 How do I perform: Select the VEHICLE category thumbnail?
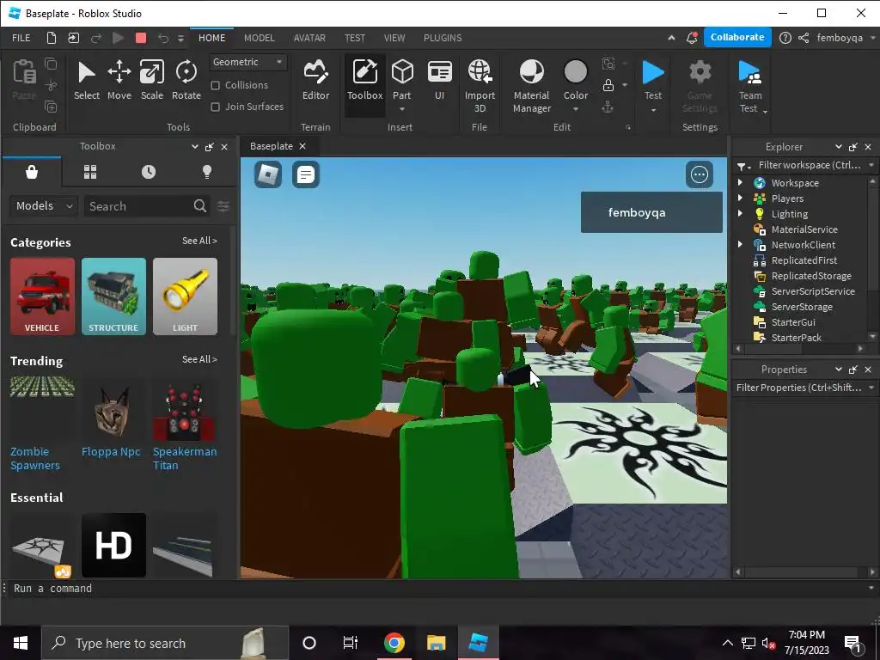42,296
